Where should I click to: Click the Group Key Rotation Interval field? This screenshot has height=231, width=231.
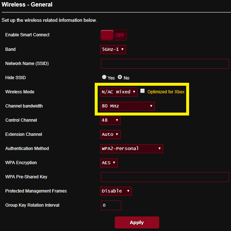tap(111, 205)
